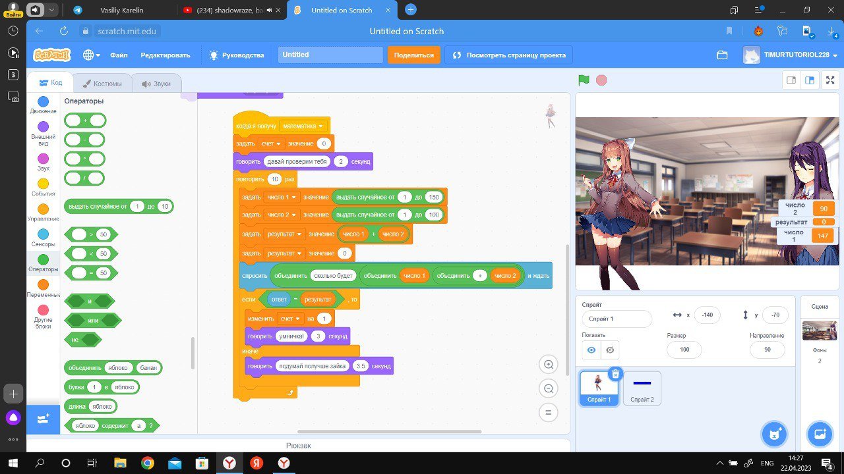Image resolution: width=844 pixels, height=474 pixels.
Task: Click the Поделиться button
Action: [413, 55]
